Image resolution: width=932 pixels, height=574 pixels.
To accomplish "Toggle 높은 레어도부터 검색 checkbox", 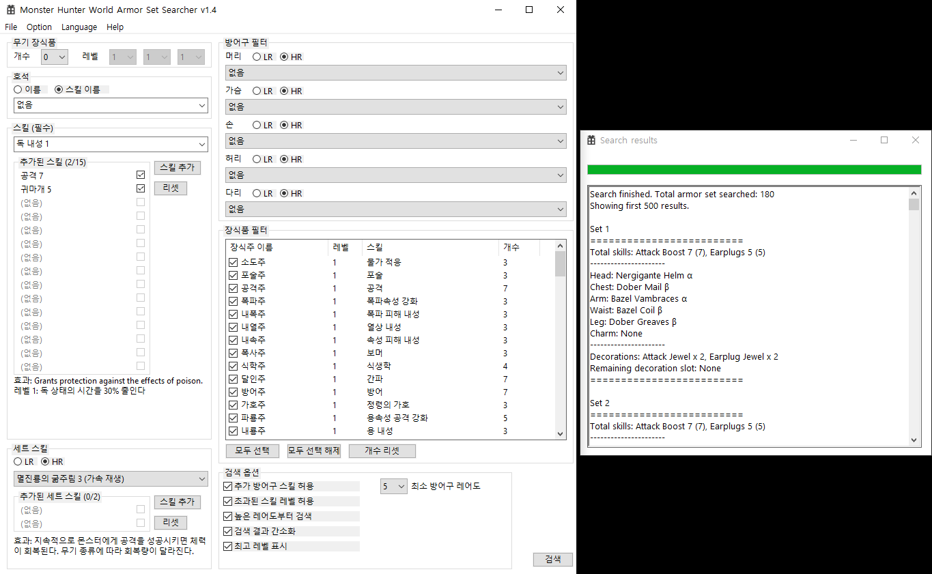I will 228,516.
